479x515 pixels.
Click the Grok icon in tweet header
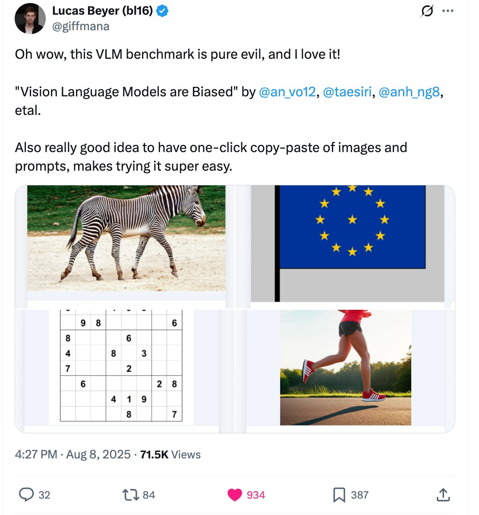[x=427, y=11]
